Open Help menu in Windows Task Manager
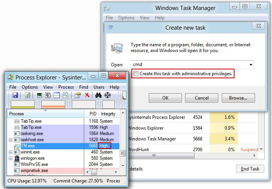Screen dimensions: 272x189 pyautogui.click(x=160, y=18)
